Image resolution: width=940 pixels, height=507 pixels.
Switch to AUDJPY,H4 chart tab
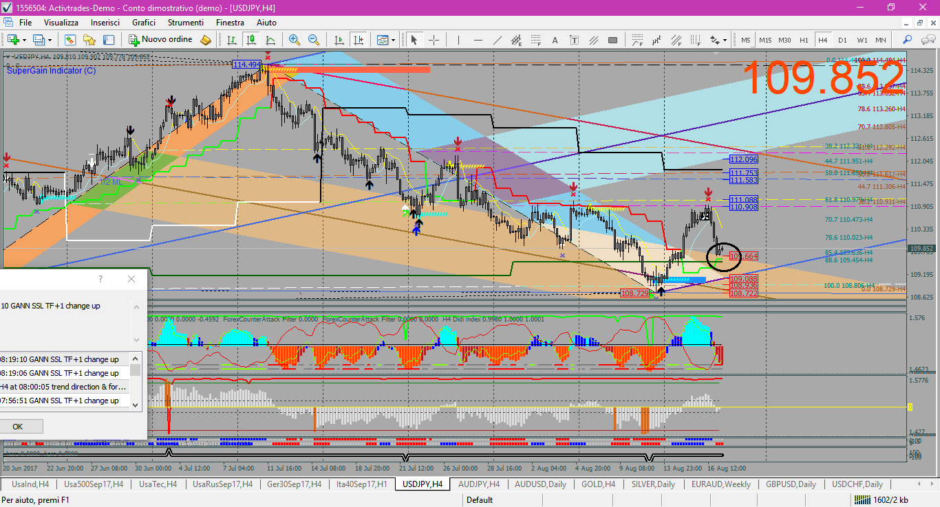pyautogui.click(x=479, y=484)
